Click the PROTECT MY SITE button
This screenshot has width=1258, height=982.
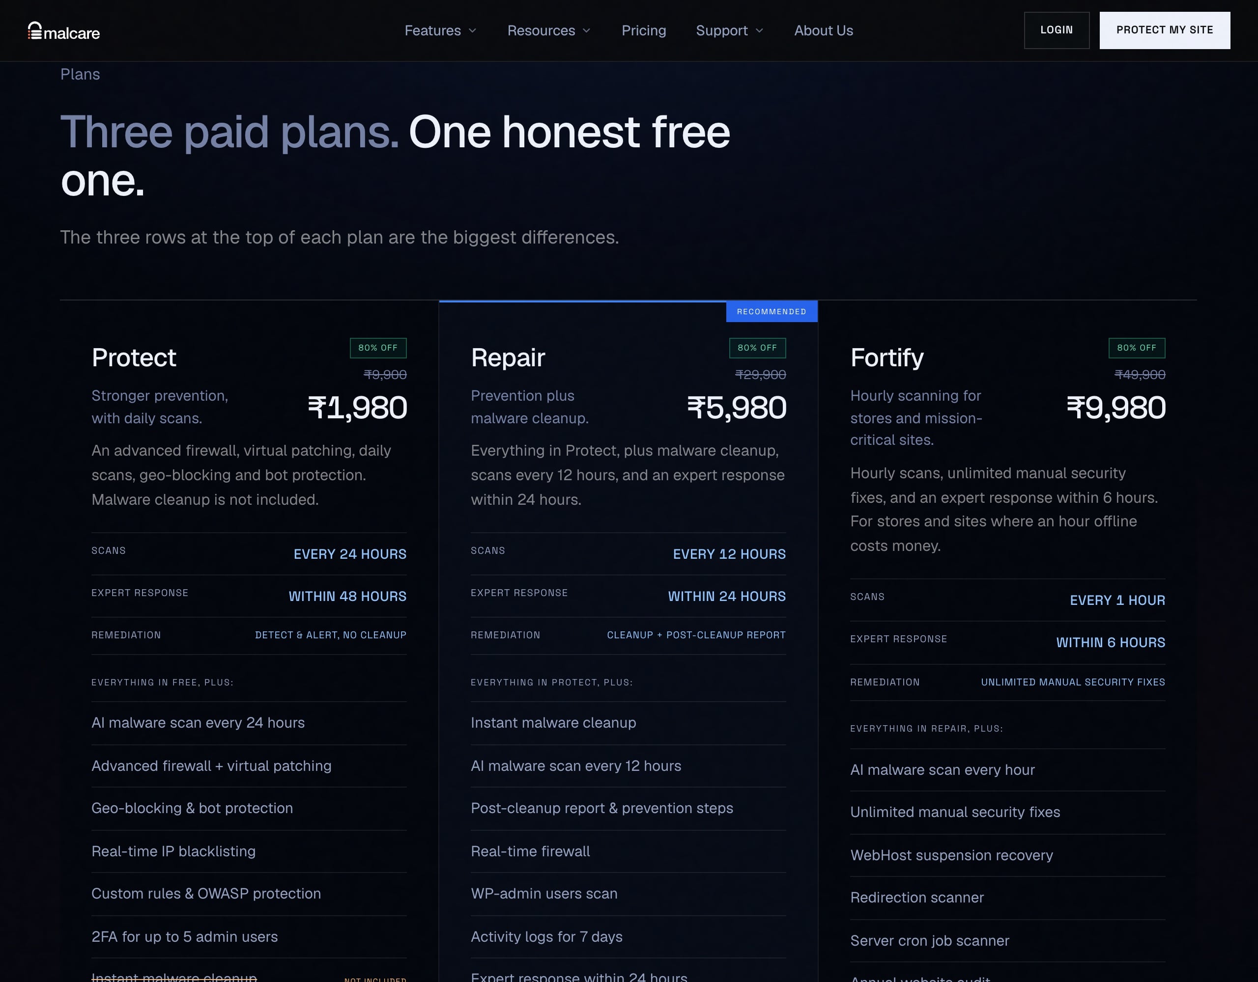coord(1165,30)
